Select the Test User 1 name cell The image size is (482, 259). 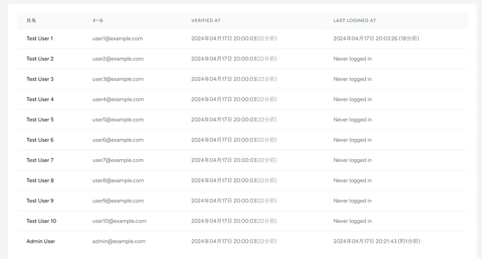40,38
